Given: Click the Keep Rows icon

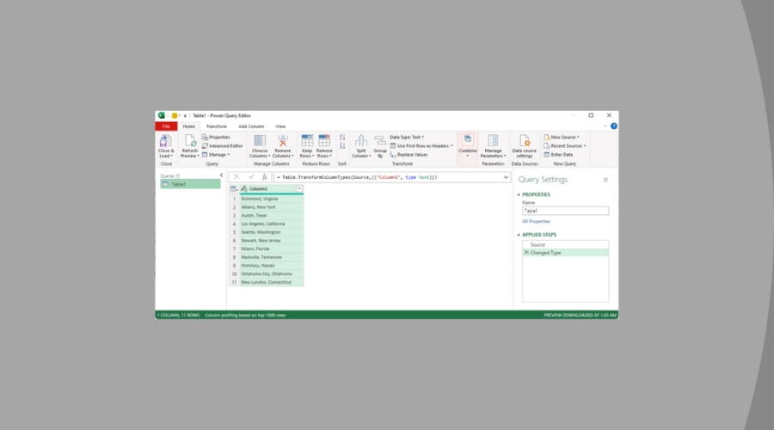Looking at the screenshot, I should pyautogui.click(x=306, y=141).
